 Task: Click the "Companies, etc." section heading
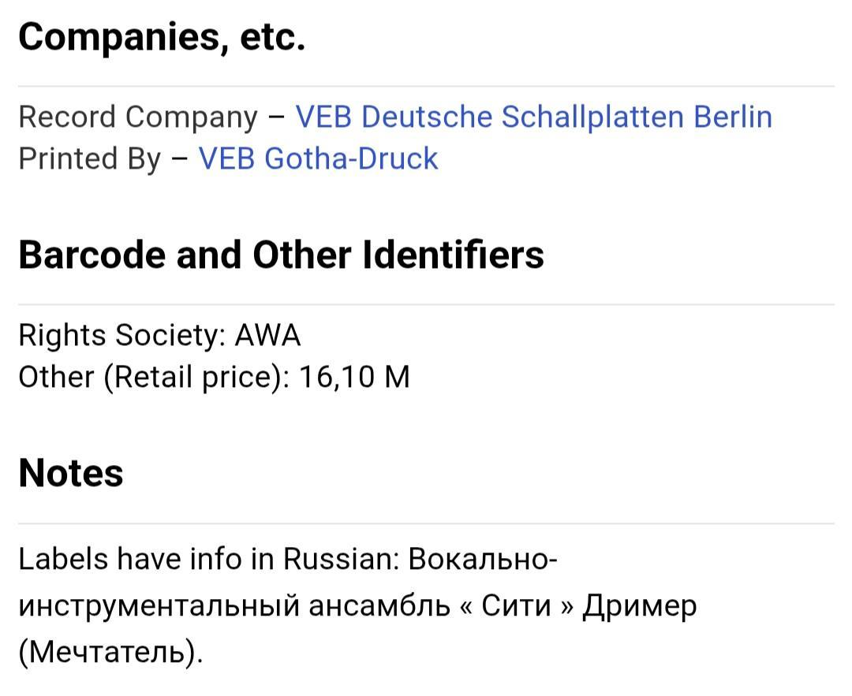[x=162, y=37]
